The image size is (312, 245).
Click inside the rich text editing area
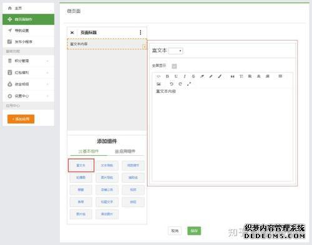click(x=223, y=135)
